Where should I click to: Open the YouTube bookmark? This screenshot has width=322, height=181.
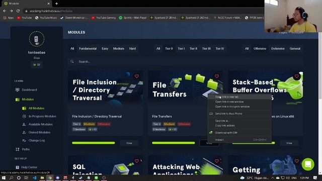(x=24, y=18)
